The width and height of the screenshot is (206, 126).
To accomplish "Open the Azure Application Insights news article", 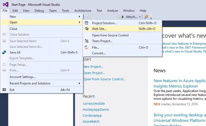I will point(180,83).
